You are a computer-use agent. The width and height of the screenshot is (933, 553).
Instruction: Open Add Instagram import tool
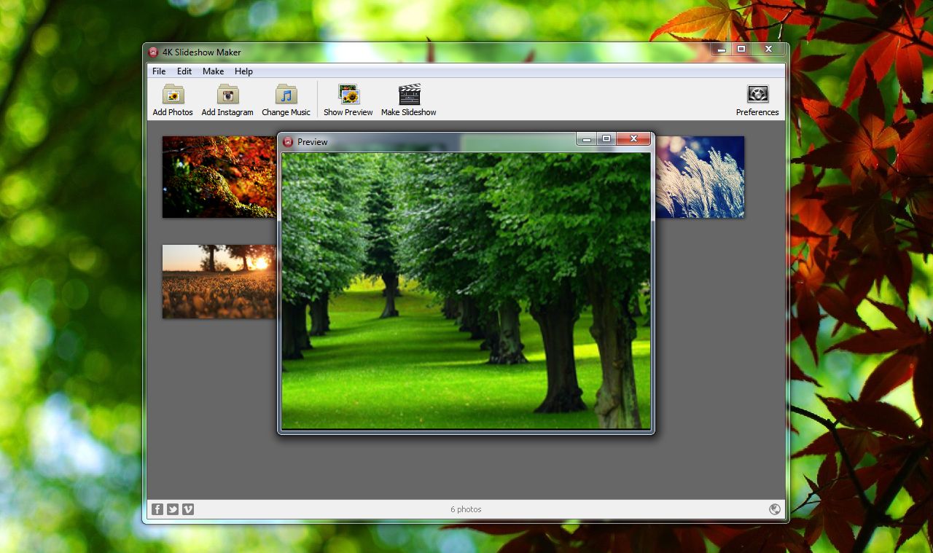coord(227,100)
